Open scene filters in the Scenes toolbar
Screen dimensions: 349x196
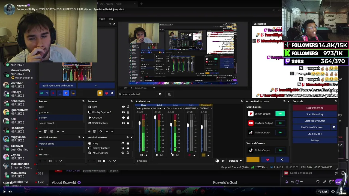pos(52,131)
